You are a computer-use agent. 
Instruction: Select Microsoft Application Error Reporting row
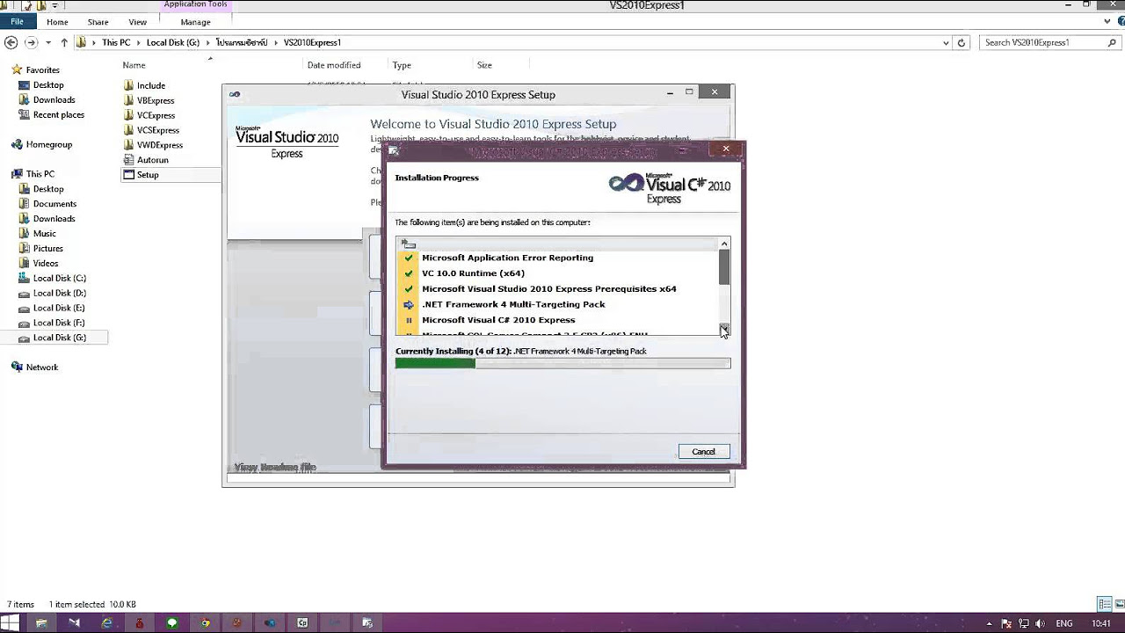point(557,258)
